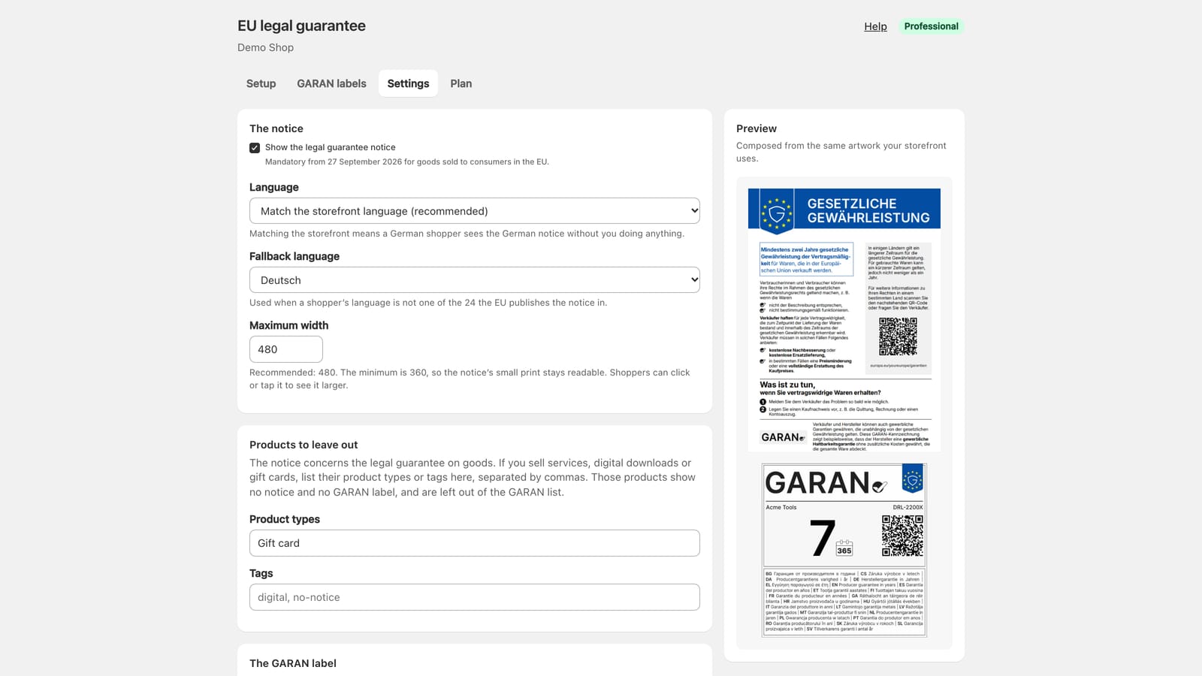Expand the Fallback language dropdown
The width and height of the screenshot is (1202, 676).
[475, 280]
